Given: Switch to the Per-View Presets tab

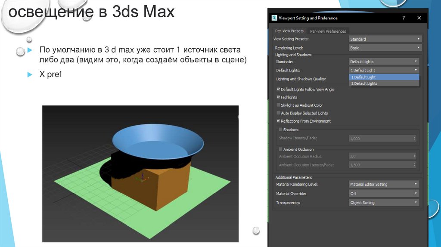Looking at the screenshot, I should (289, 31).
